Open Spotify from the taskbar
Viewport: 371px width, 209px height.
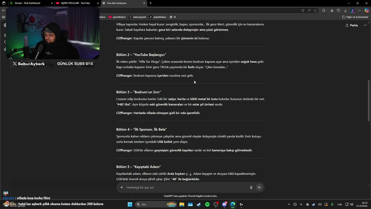pos(207,204)
